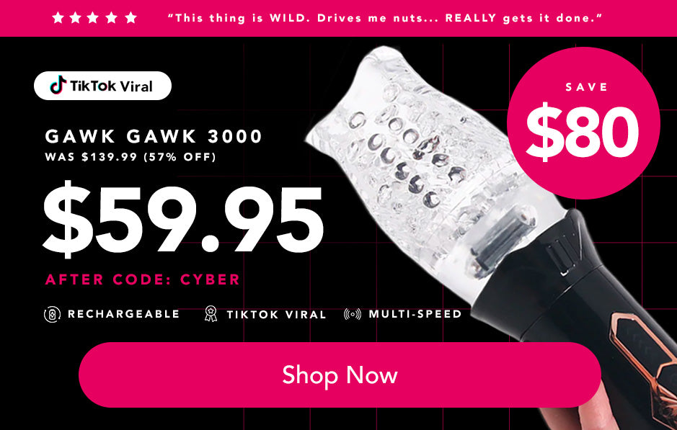Click the award ribbon icon
This screenshot has height=430, width=677.
click(x=211, y=313)
